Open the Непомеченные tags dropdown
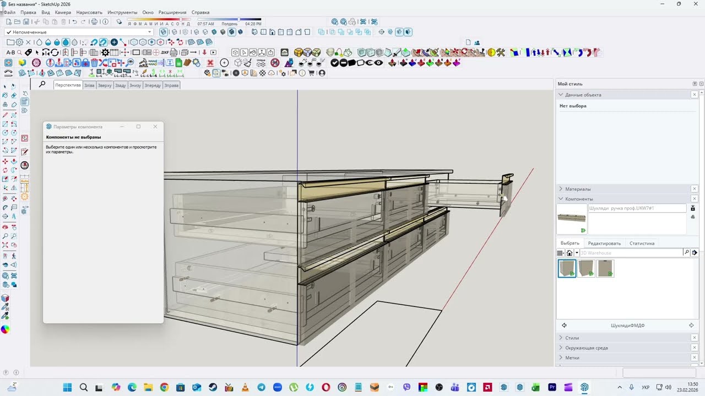Screen dimensions: 705x396 pyautogui.click(x=79, y=32)
